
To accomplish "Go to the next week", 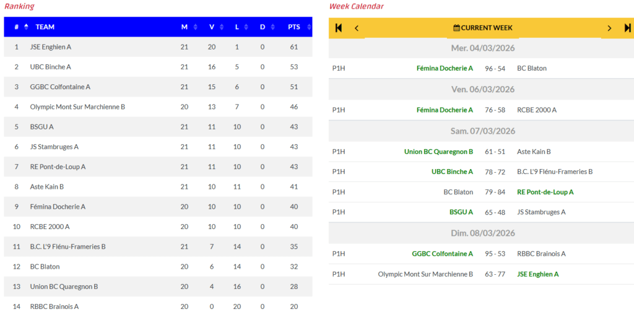I will click(609, 28).
